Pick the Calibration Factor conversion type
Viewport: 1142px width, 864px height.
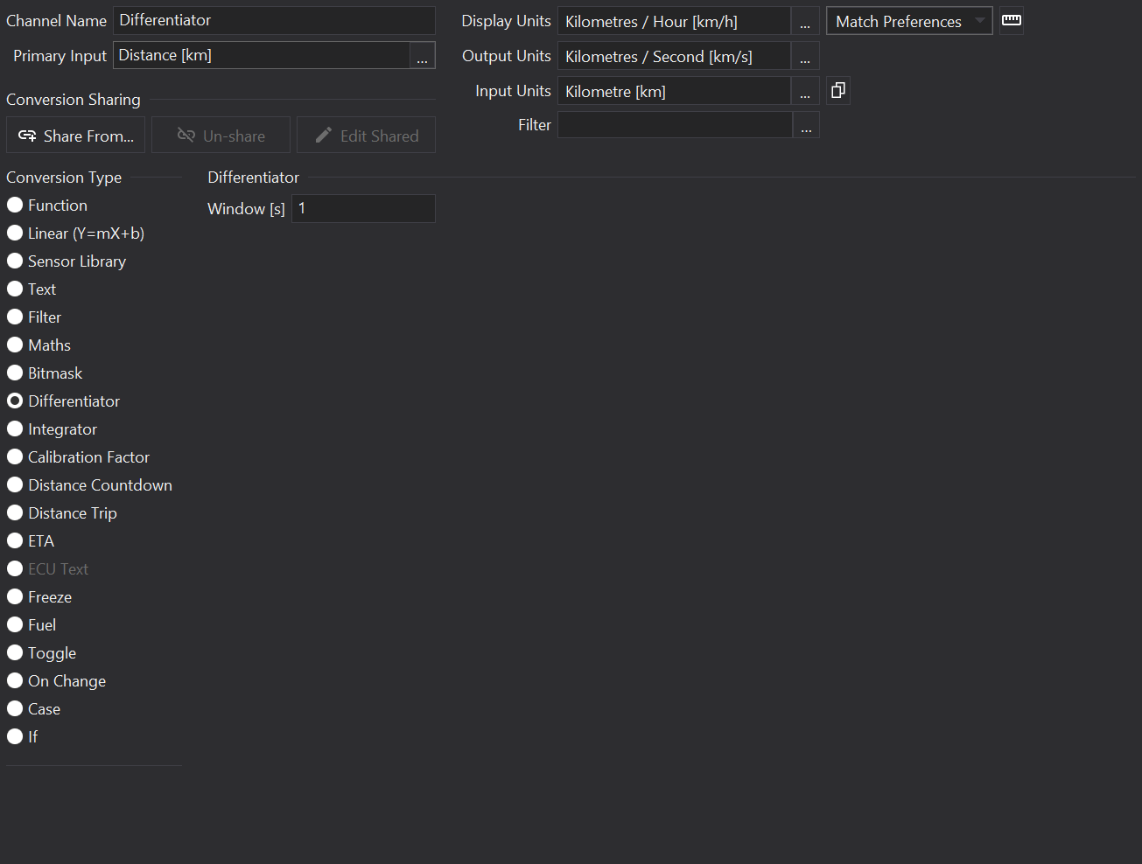[x=15, y=457]
